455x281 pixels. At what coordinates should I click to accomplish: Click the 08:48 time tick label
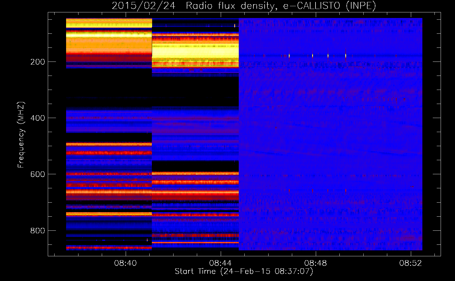[316, 263]
